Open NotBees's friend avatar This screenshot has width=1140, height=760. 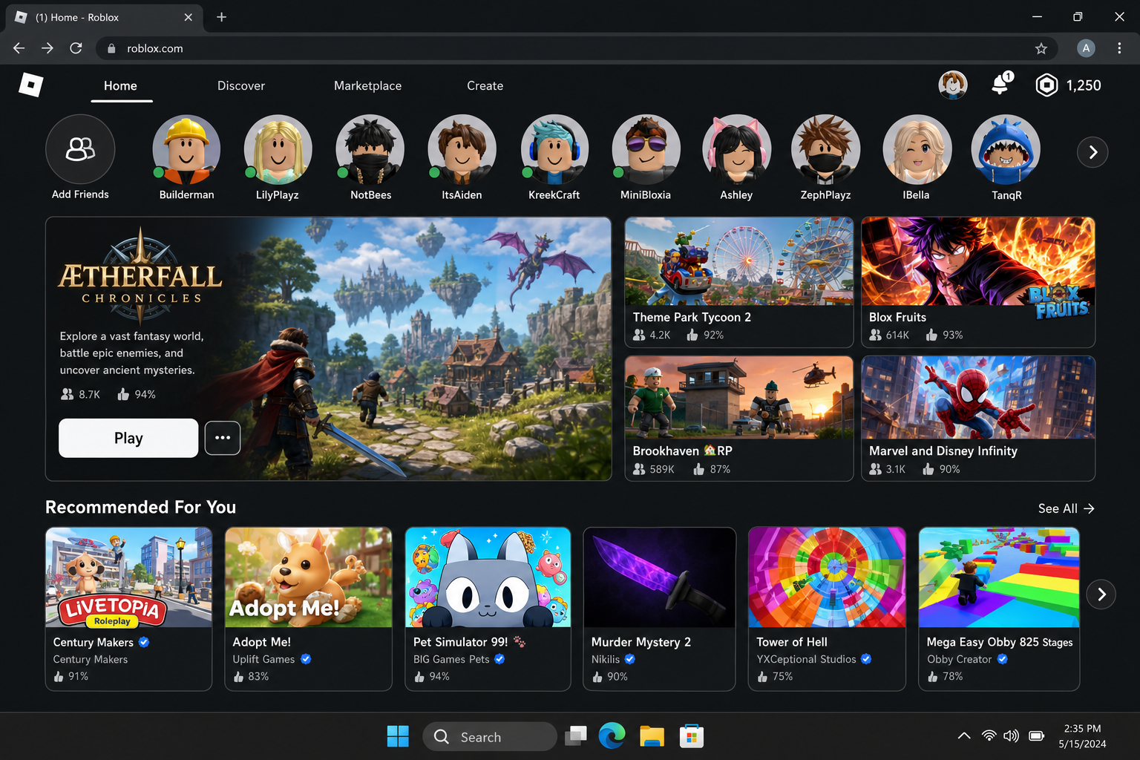pyautogui.click(x=370, y=149)
